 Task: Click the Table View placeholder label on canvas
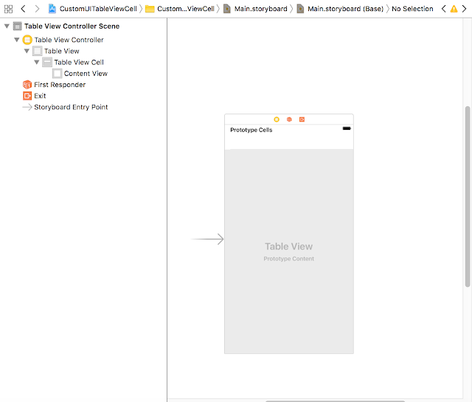[x=288, y=246]
